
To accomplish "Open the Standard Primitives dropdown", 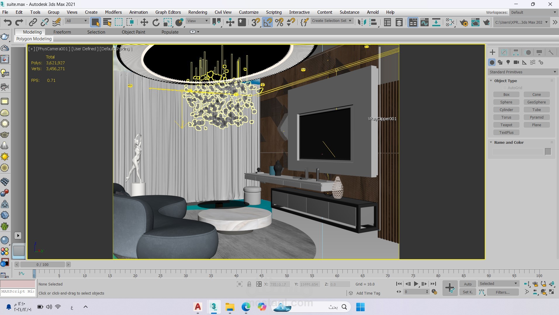I will point(522,72).
